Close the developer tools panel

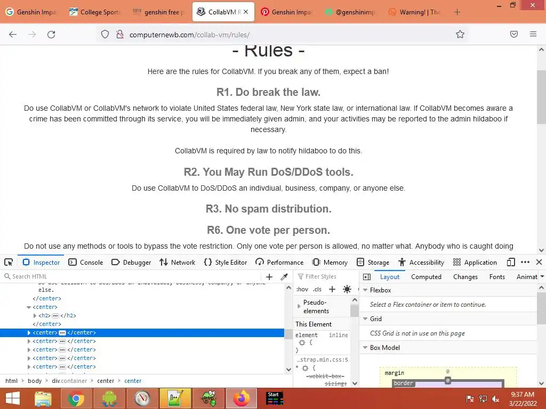point(539,262)
